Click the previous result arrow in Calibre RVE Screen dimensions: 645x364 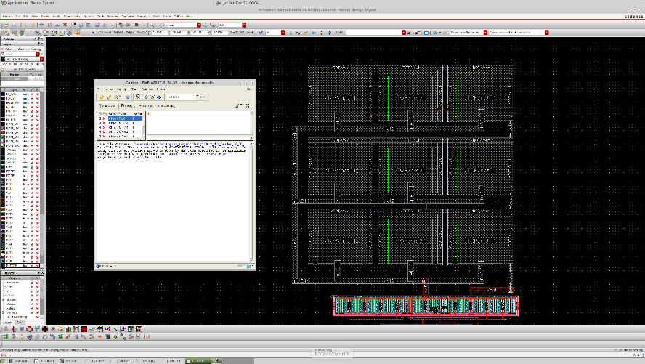(x=146, y=97)
